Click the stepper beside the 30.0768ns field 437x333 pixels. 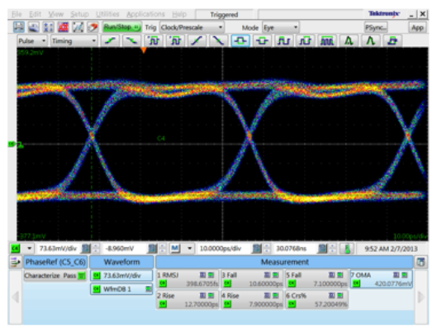click(332, 249)
